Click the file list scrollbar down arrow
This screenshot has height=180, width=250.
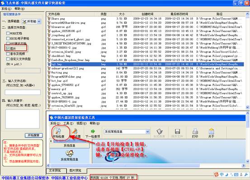tap(247, 107)
